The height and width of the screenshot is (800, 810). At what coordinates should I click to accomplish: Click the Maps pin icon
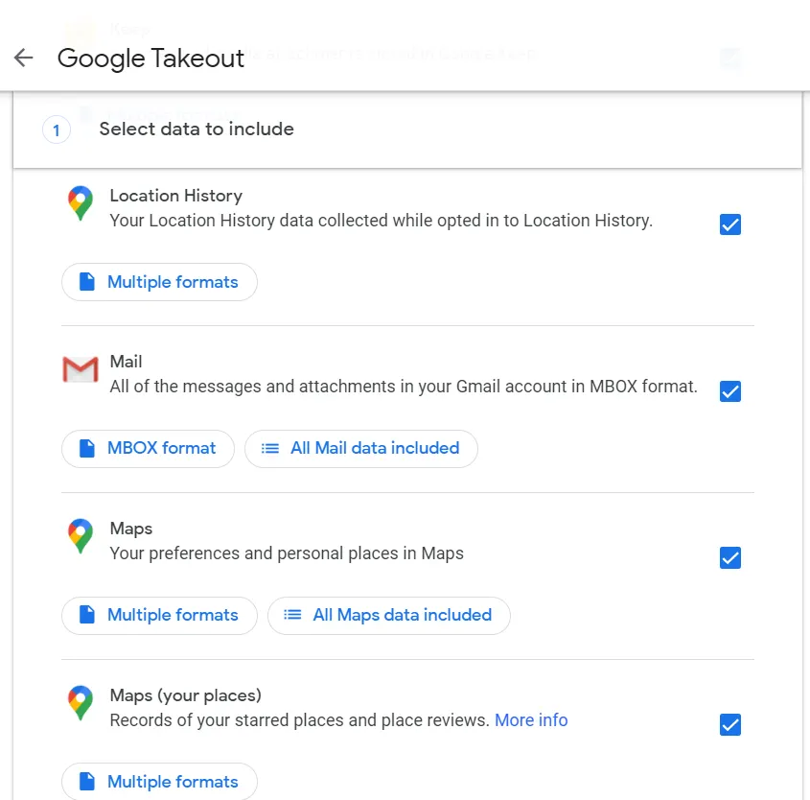coord(81,536)
